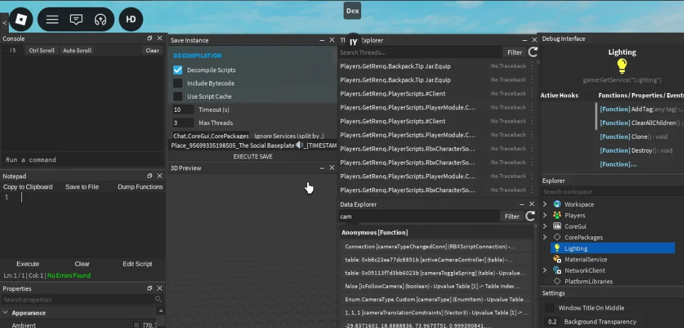
Task: Open the Roblox menu logo button
Action: pos(21,19)
